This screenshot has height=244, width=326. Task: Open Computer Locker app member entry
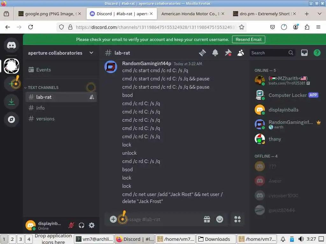pos(288,95)
